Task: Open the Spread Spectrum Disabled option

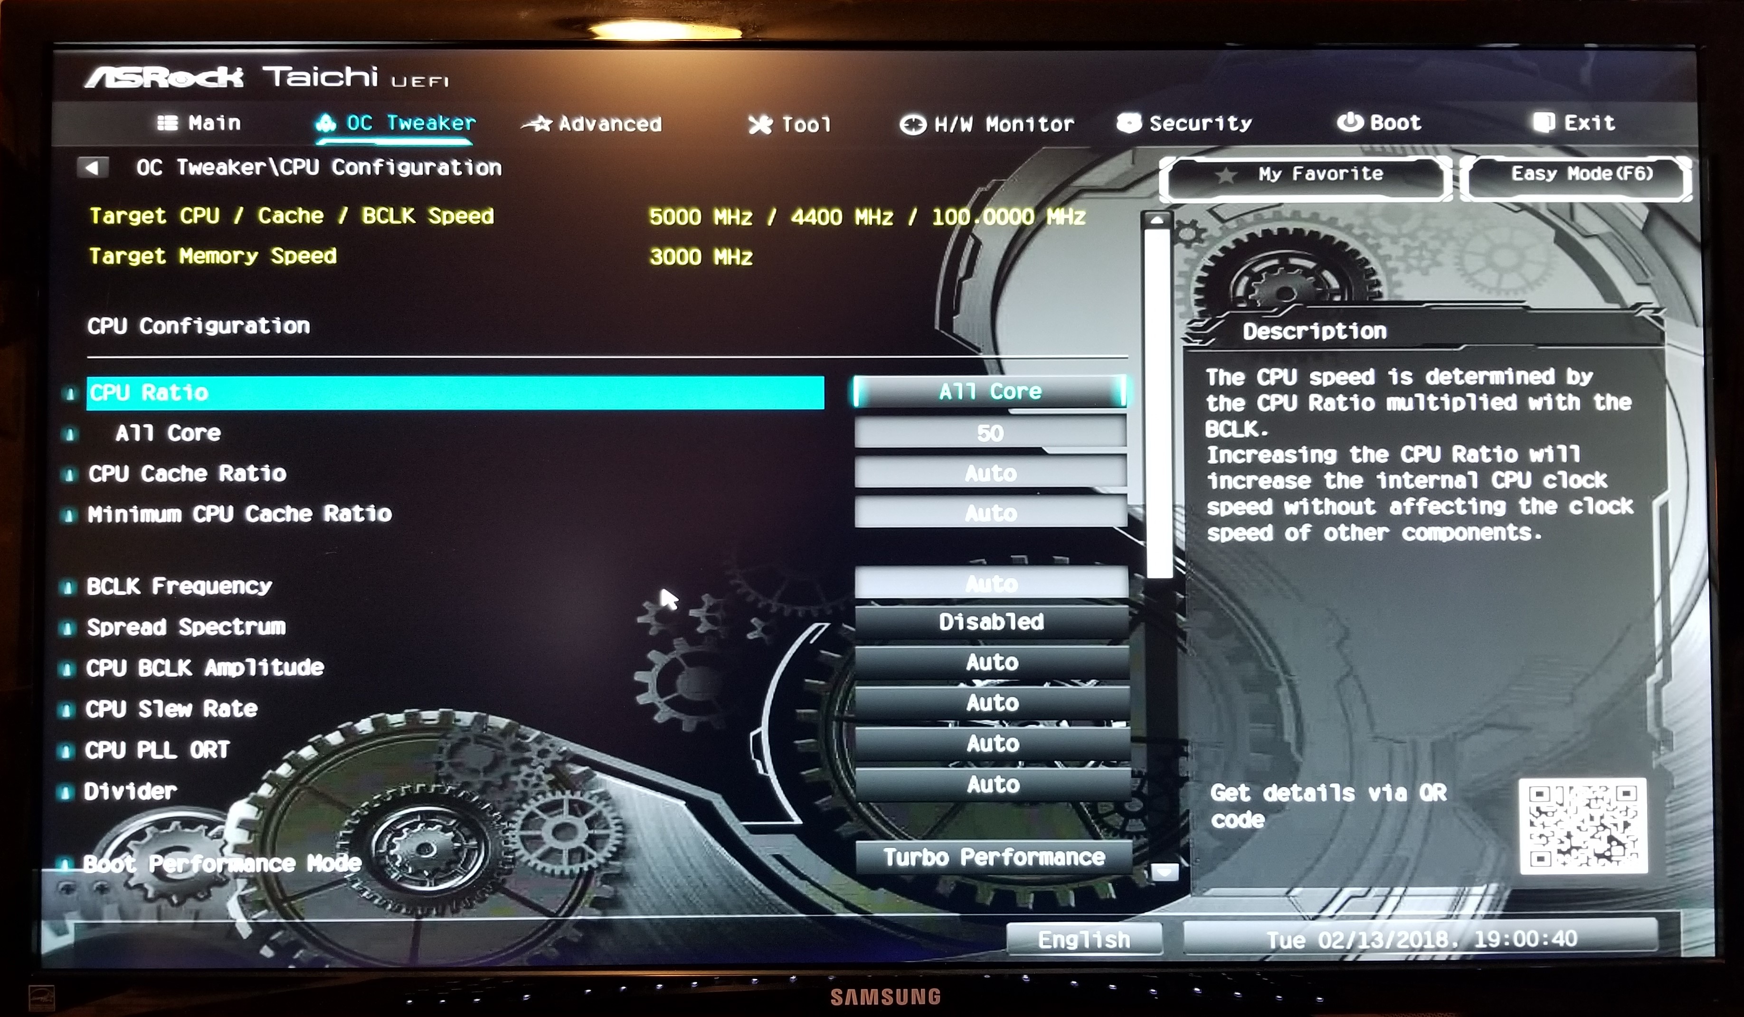Action: (991, 622)
